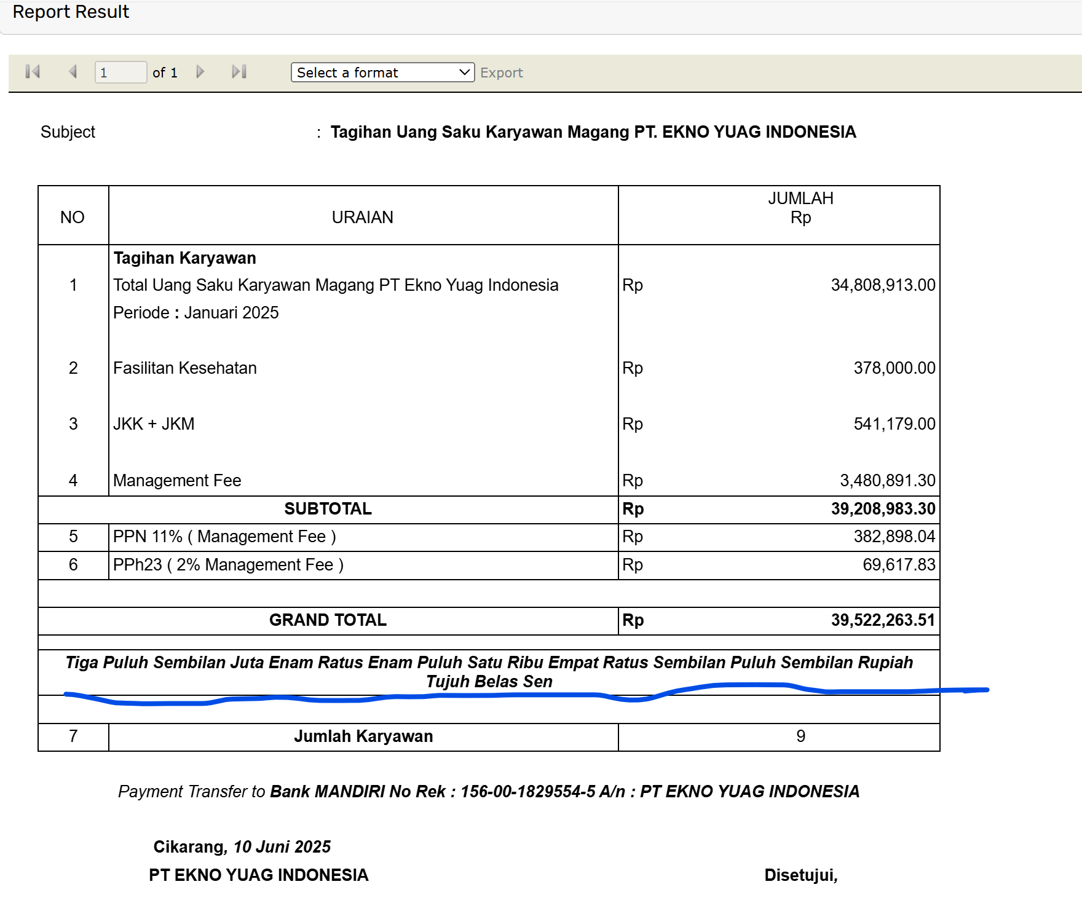Click amount 378,000.00

coord(894,368)
